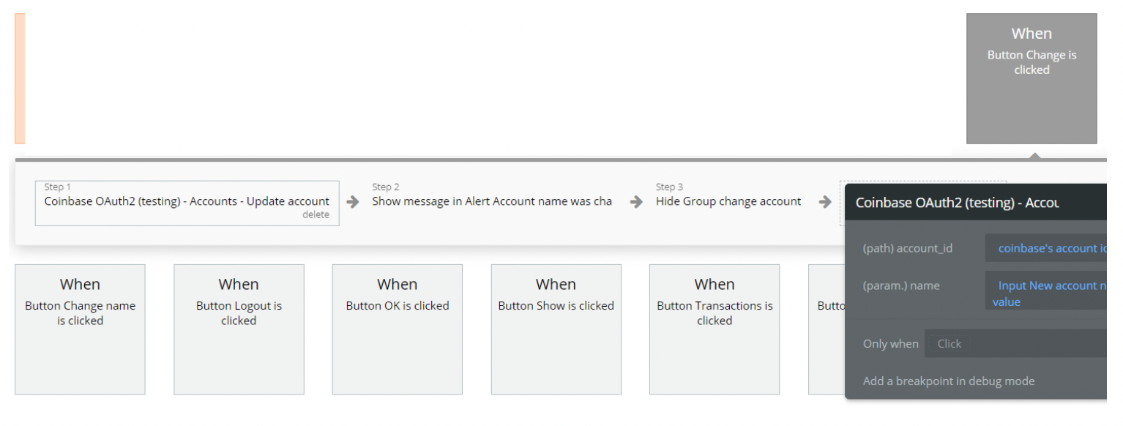Open Step 1 Coinbase Update account action
This screenshot has height=426, width=1123.
[187, 203]
